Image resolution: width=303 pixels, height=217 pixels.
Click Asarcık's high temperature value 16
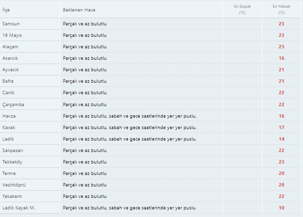[x=281, y=58]
